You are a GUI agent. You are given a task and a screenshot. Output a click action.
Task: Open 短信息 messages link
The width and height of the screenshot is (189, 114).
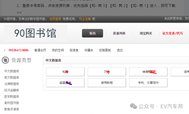click(x=74, y=50)
